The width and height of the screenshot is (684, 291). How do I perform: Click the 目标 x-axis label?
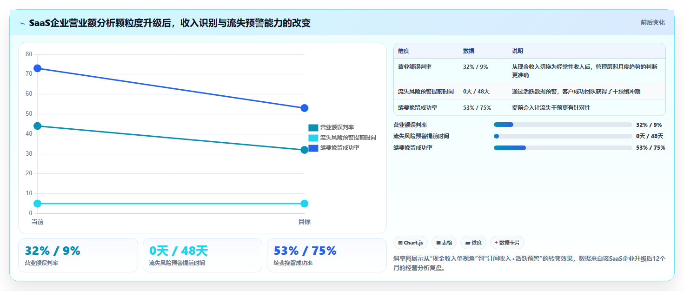coord(305,222)
